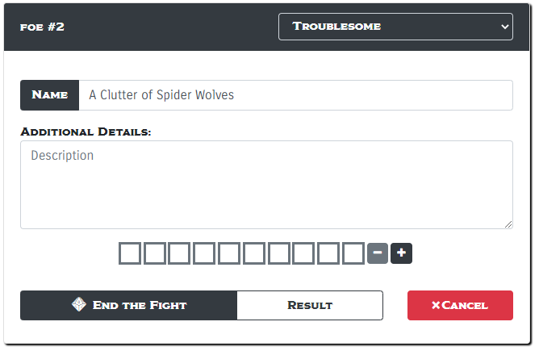The height and width of the screenshot is (351, 539).
Task: Open the Troublesome rank dropdown
Action: coord(395,26)
